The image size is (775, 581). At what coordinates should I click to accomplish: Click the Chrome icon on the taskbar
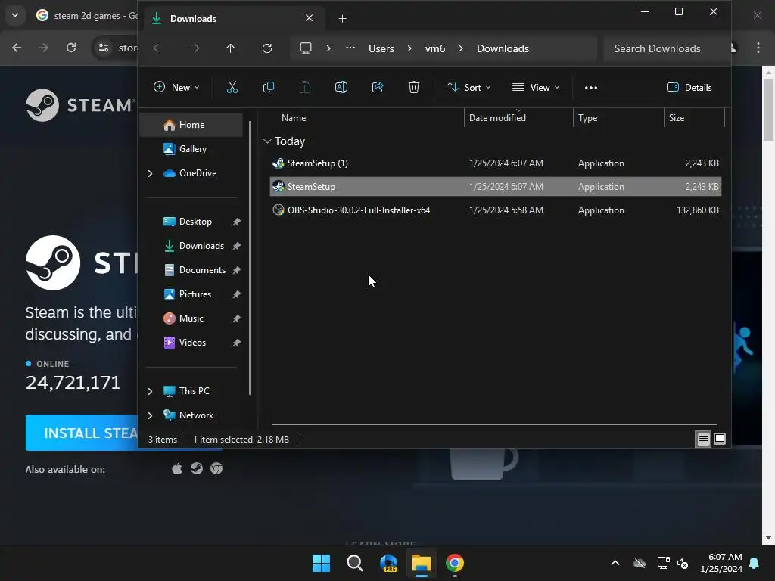(455, 563)
